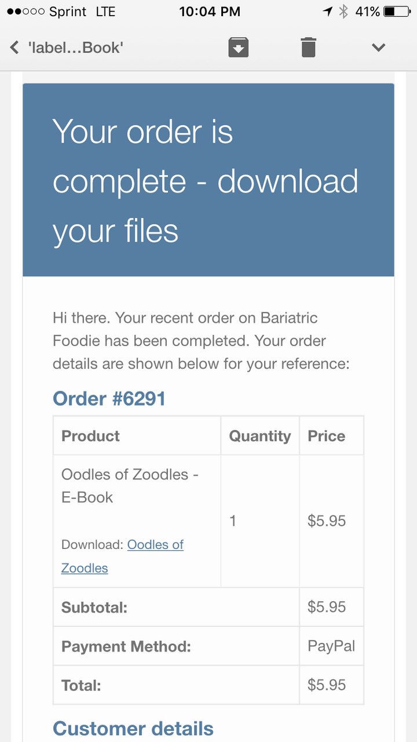417x742 pixels.
Task: Tap the PayPal payment method value
Action: (x=331, y=646)
